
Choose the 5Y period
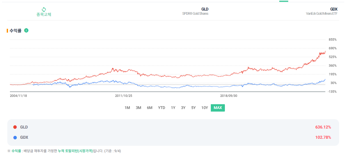tap(194, 108)
